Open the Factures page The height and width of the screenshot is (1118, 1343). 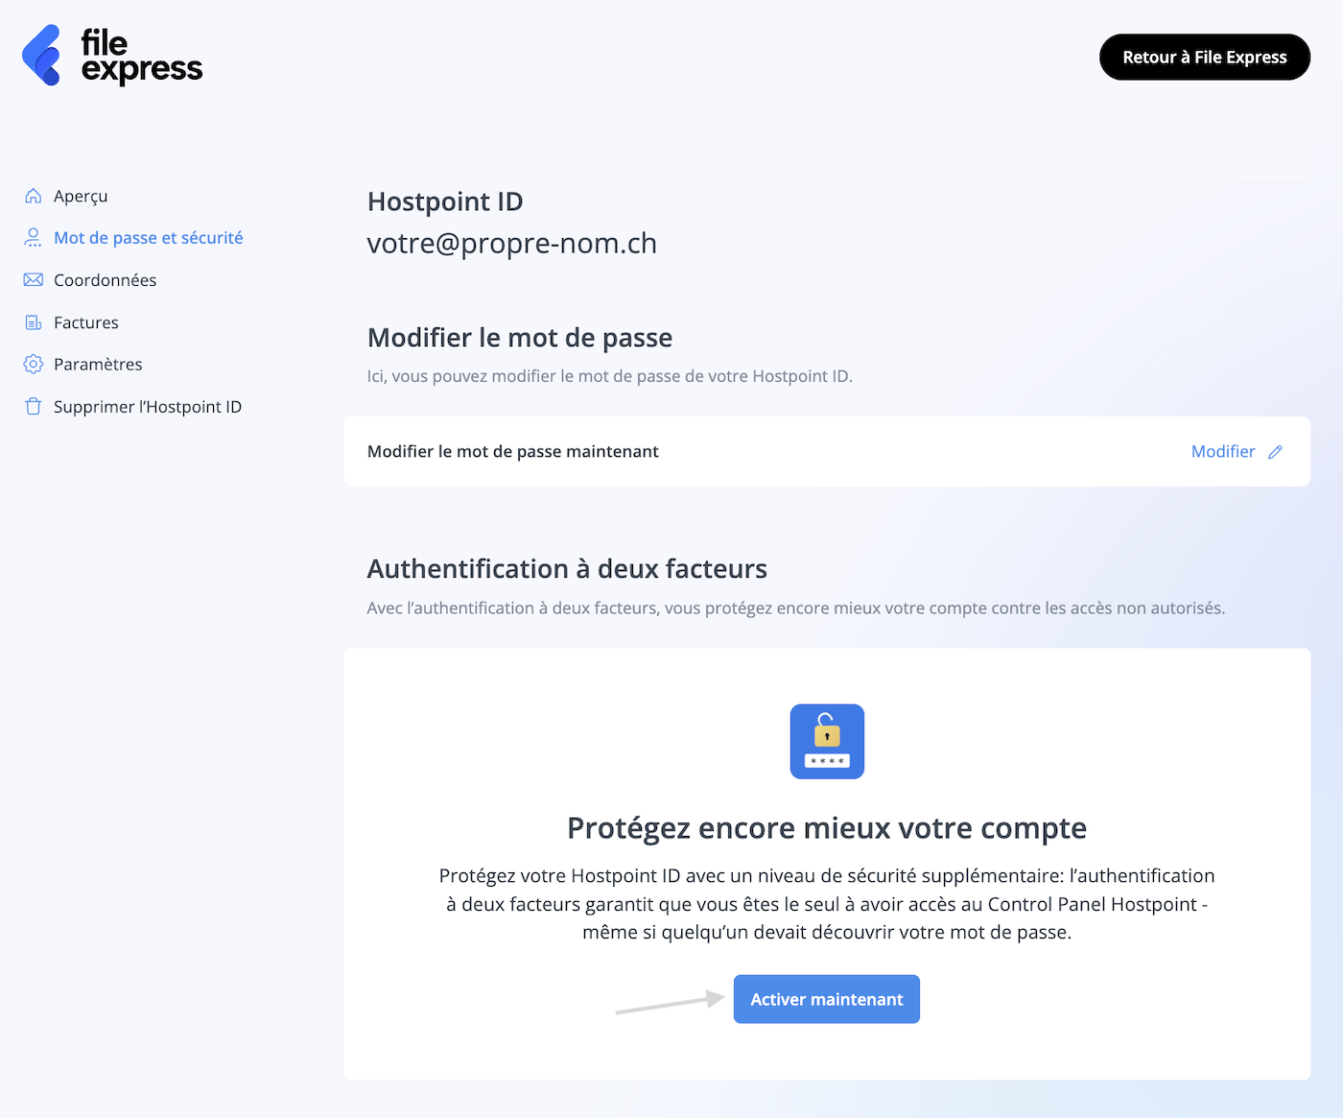point(86,322)
